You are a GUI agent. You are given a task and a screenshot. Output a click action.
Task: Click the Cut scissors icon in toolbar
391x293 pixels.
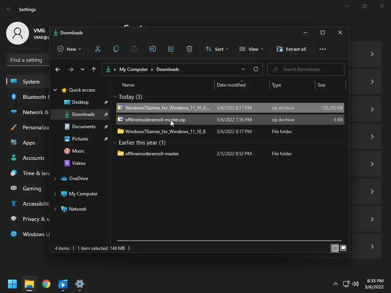coord(97,49)
